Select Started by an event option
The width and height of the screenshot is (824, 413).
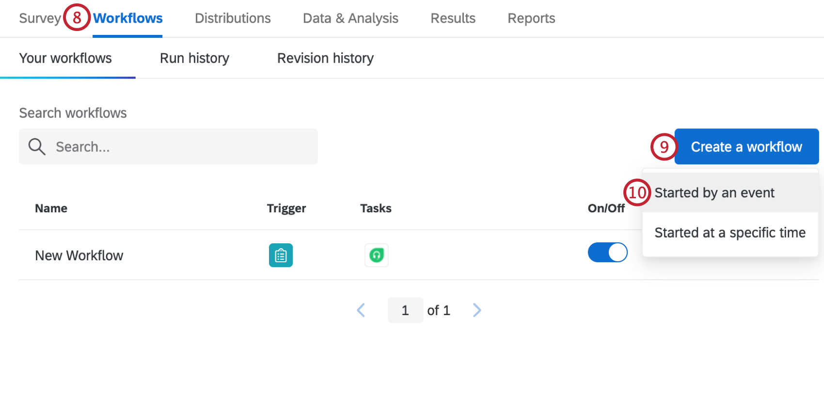click(x=714, y=193)
